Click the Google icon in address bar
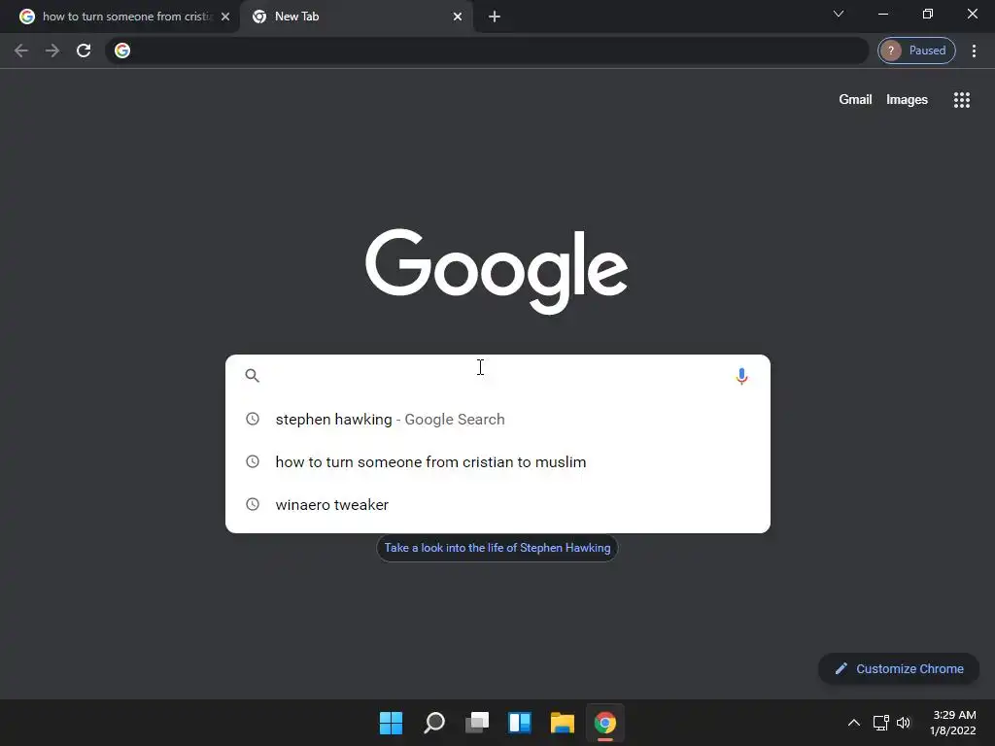This screenshot has height=746, width=995. [x=122, y=51]
